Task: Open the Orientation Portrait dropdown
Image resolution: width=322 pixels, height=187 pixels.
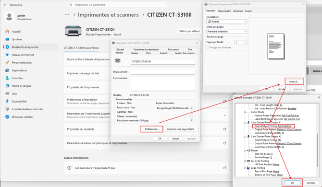Action: coord(226,22)
